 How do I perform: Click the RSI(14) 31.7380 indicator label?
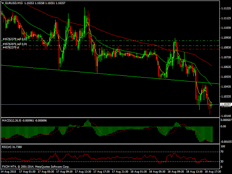click(x=12, y=147)
